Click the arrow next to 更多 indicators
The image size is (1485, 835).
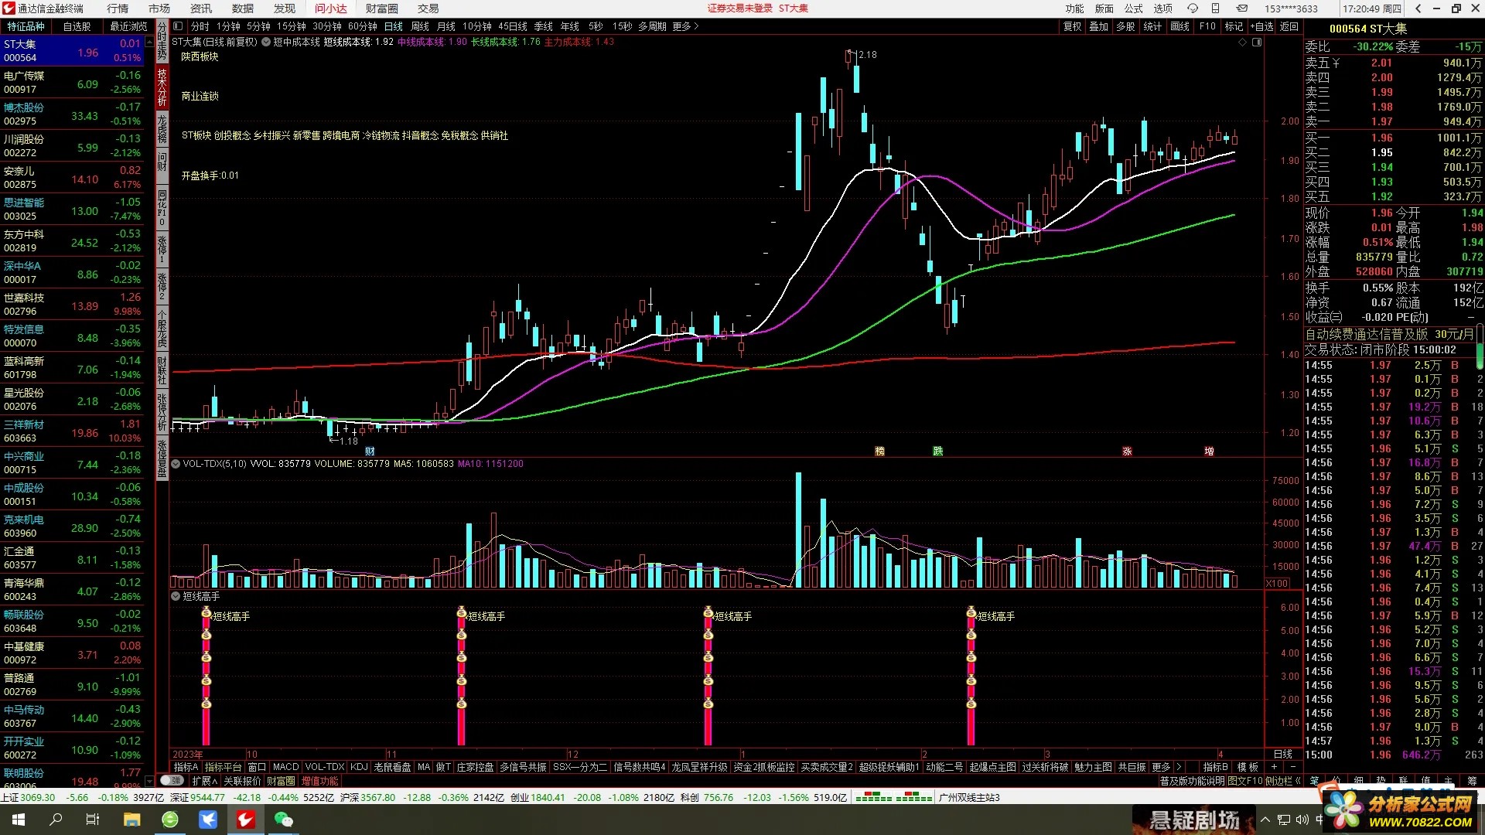1179,767
